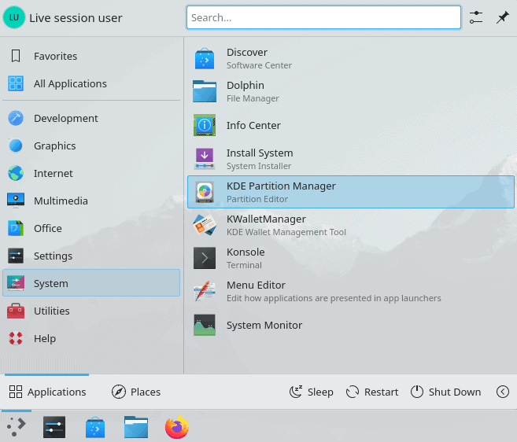Click the 'Software Center' subtitle text

click(x=259, y=65)
